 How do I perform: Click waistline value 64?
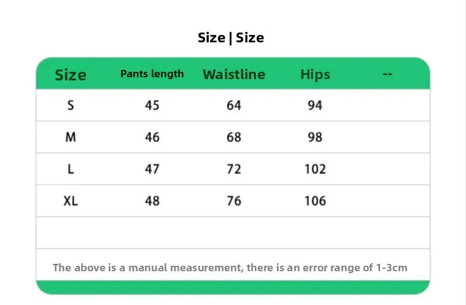coord(234,106)
